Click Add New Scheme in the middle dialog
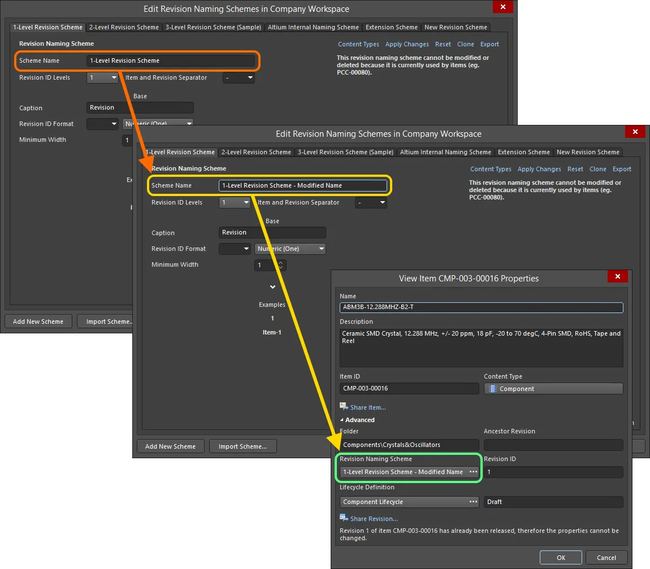The height and width of the screenshot is (569, 650). pyautogui.click(x=170, y=446)
